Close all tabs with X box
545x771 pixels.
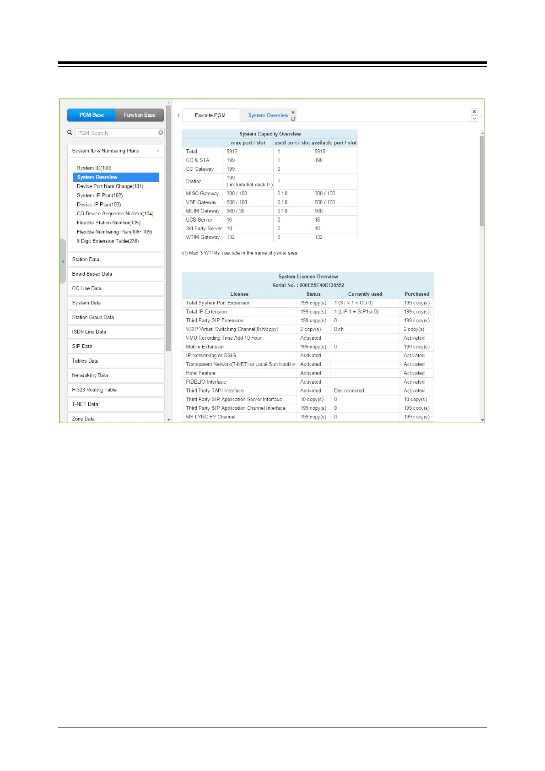click(x=475, y=112)
